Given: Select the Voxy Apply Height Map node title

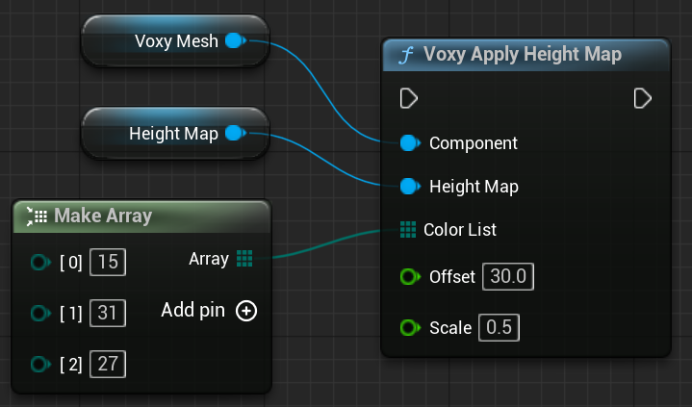Looking at the screenshot, I should (x=525, y=55).
